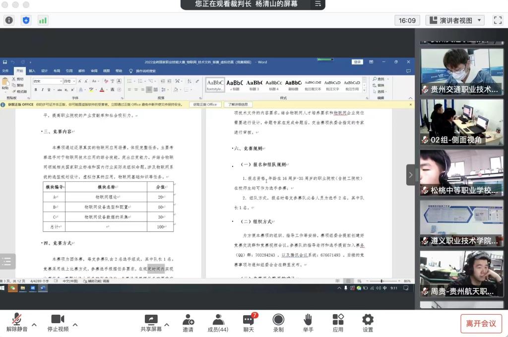Switch to the Word 布局 tab
Screen dimensions: 508x337
pos(57,71)
